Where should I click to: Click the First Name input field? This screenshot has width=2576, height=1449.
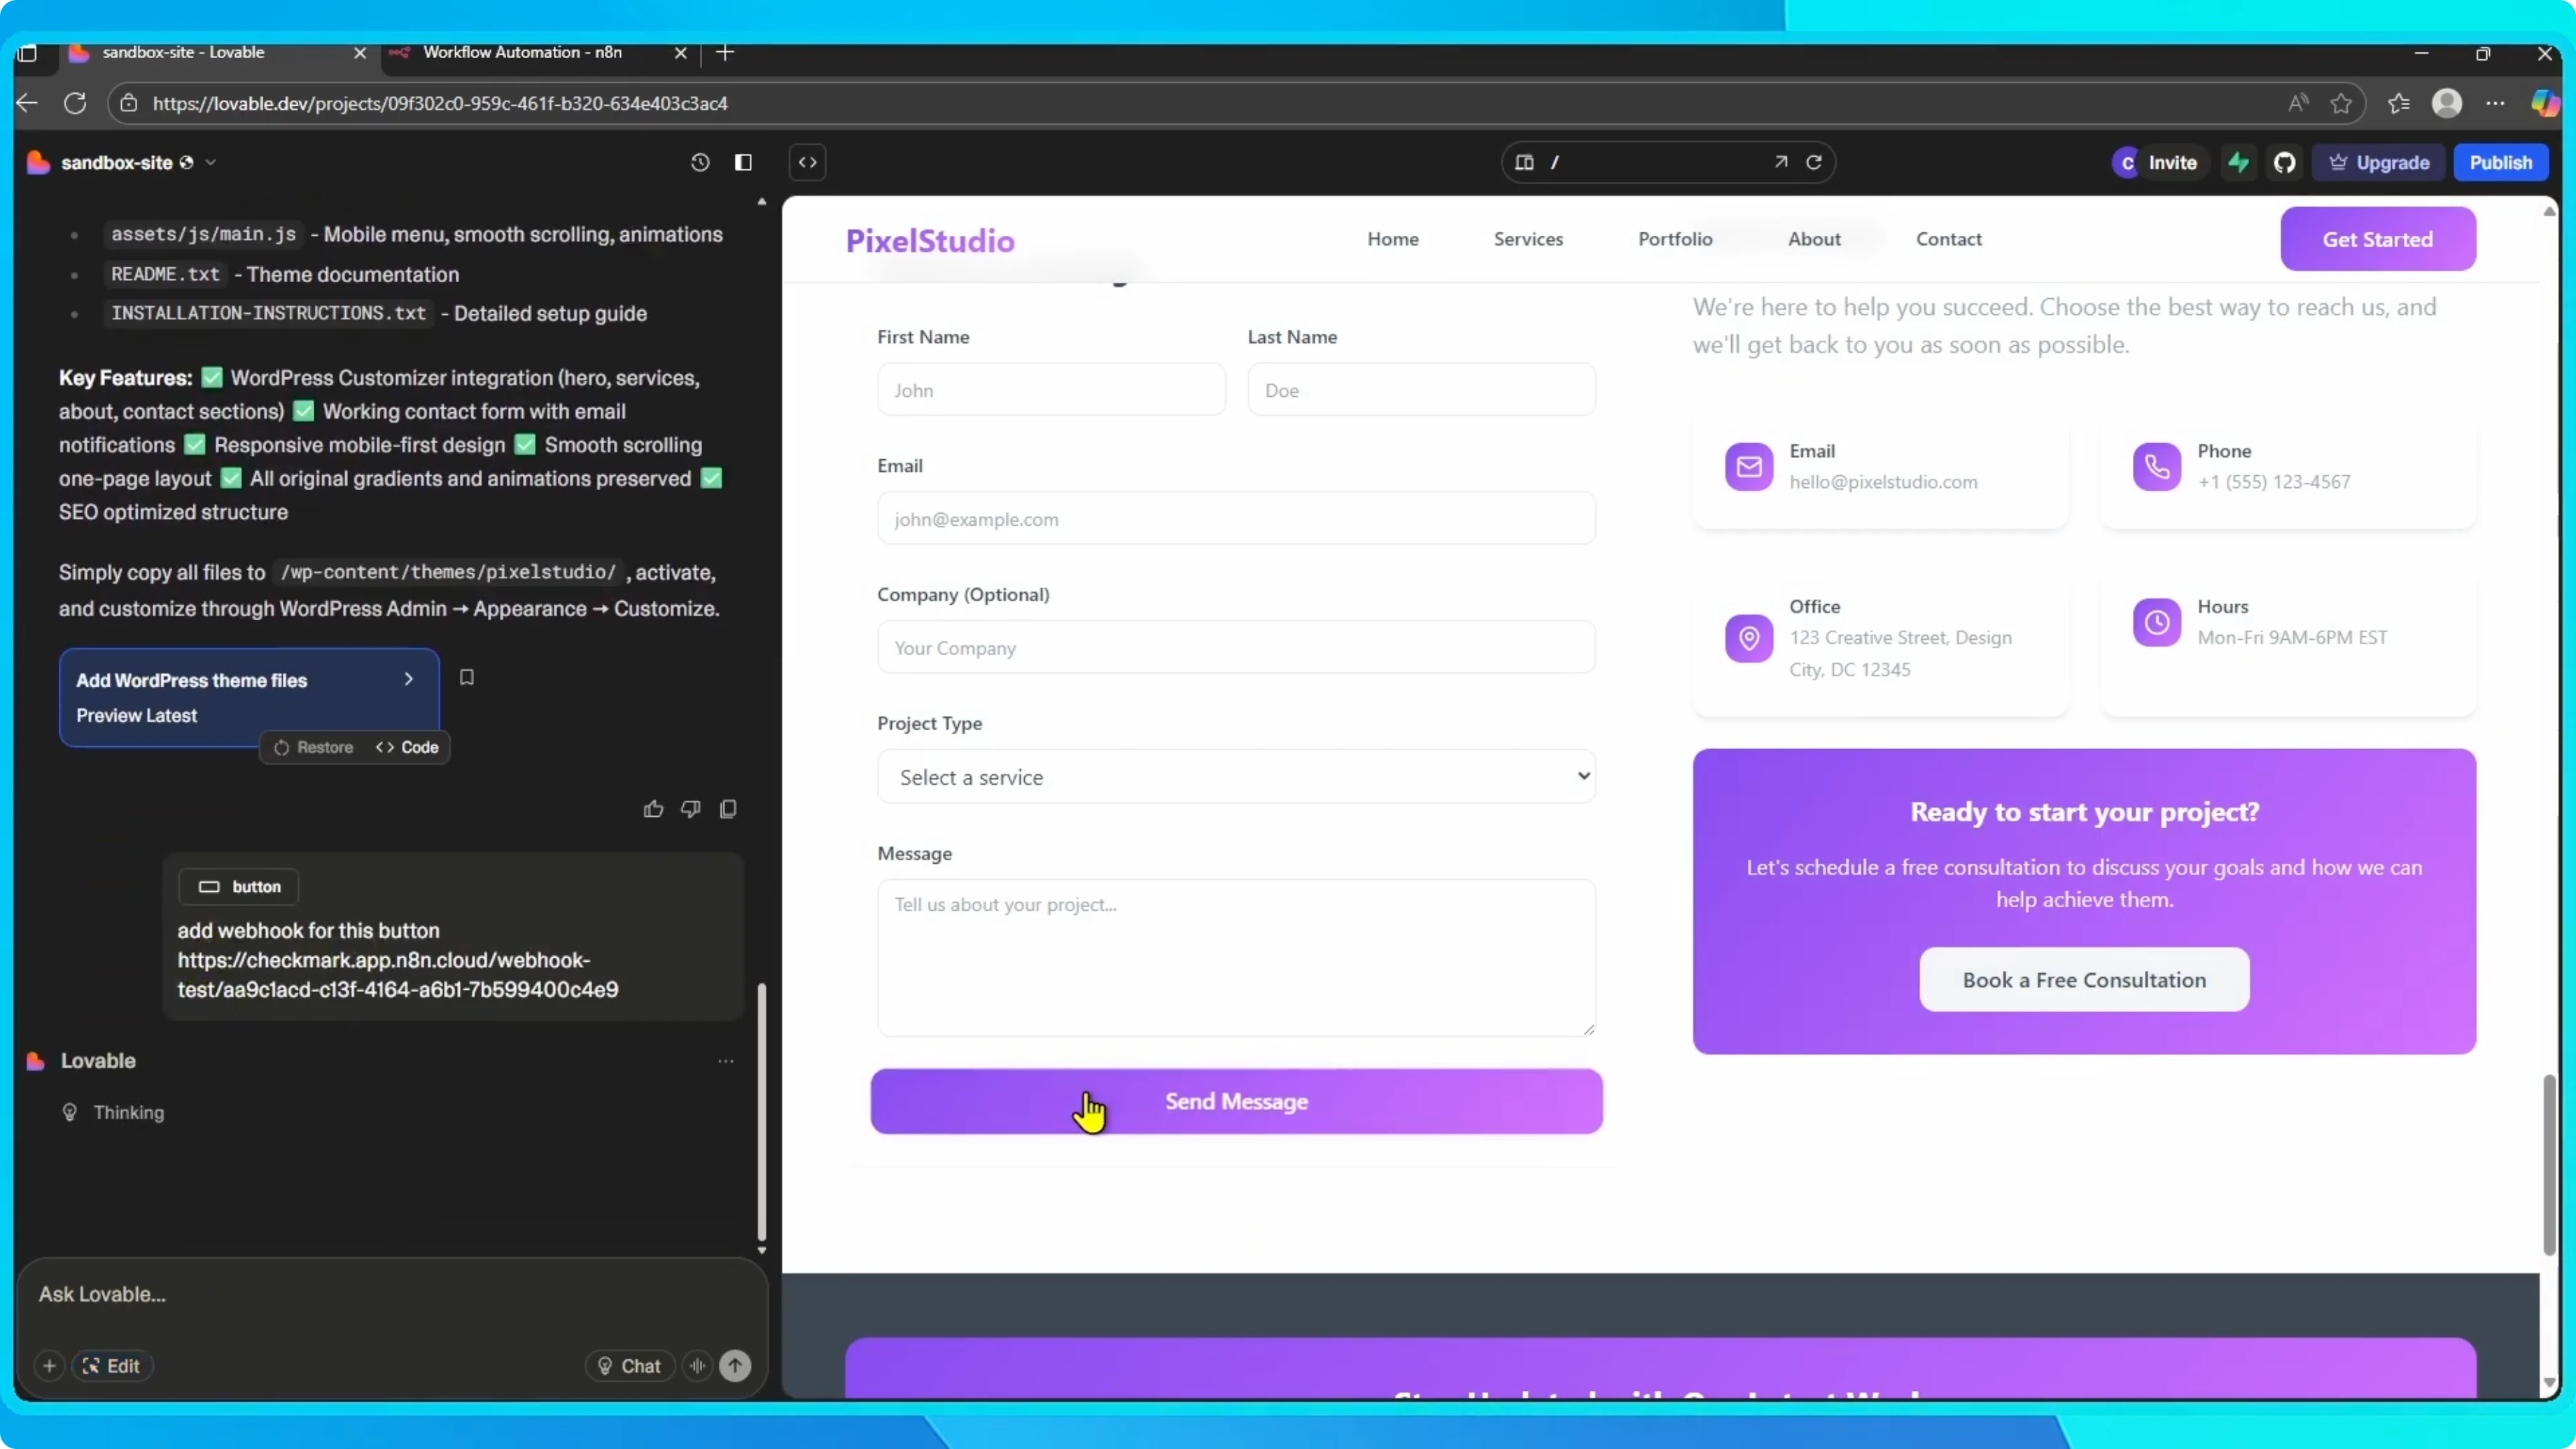pos(1051,389)
